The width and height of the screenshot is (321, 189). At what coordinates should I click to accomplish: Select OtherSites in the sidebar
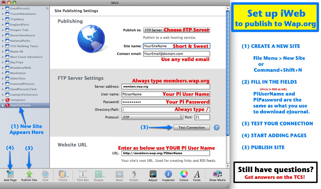18,78
